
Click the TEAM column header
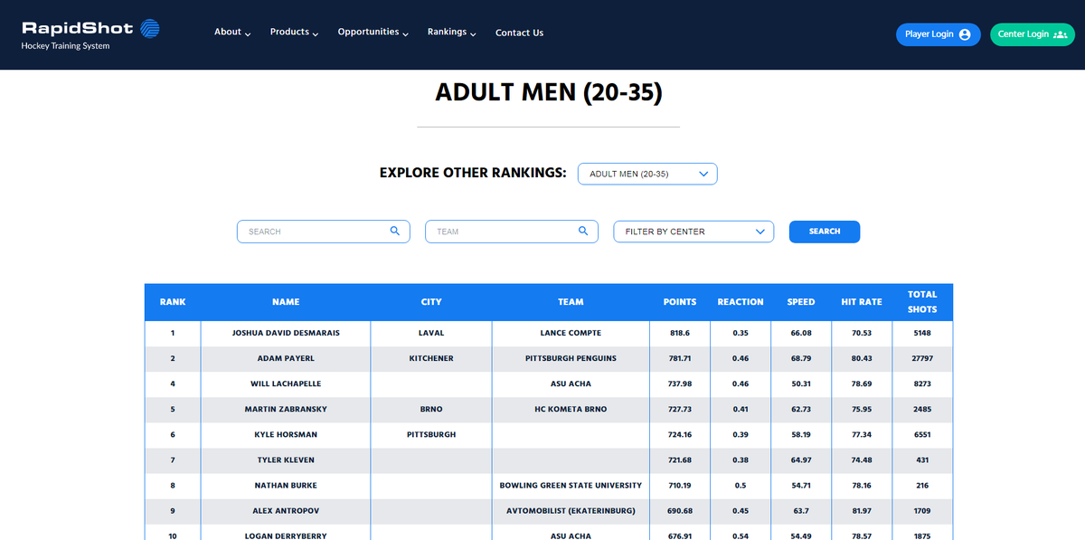571,302
